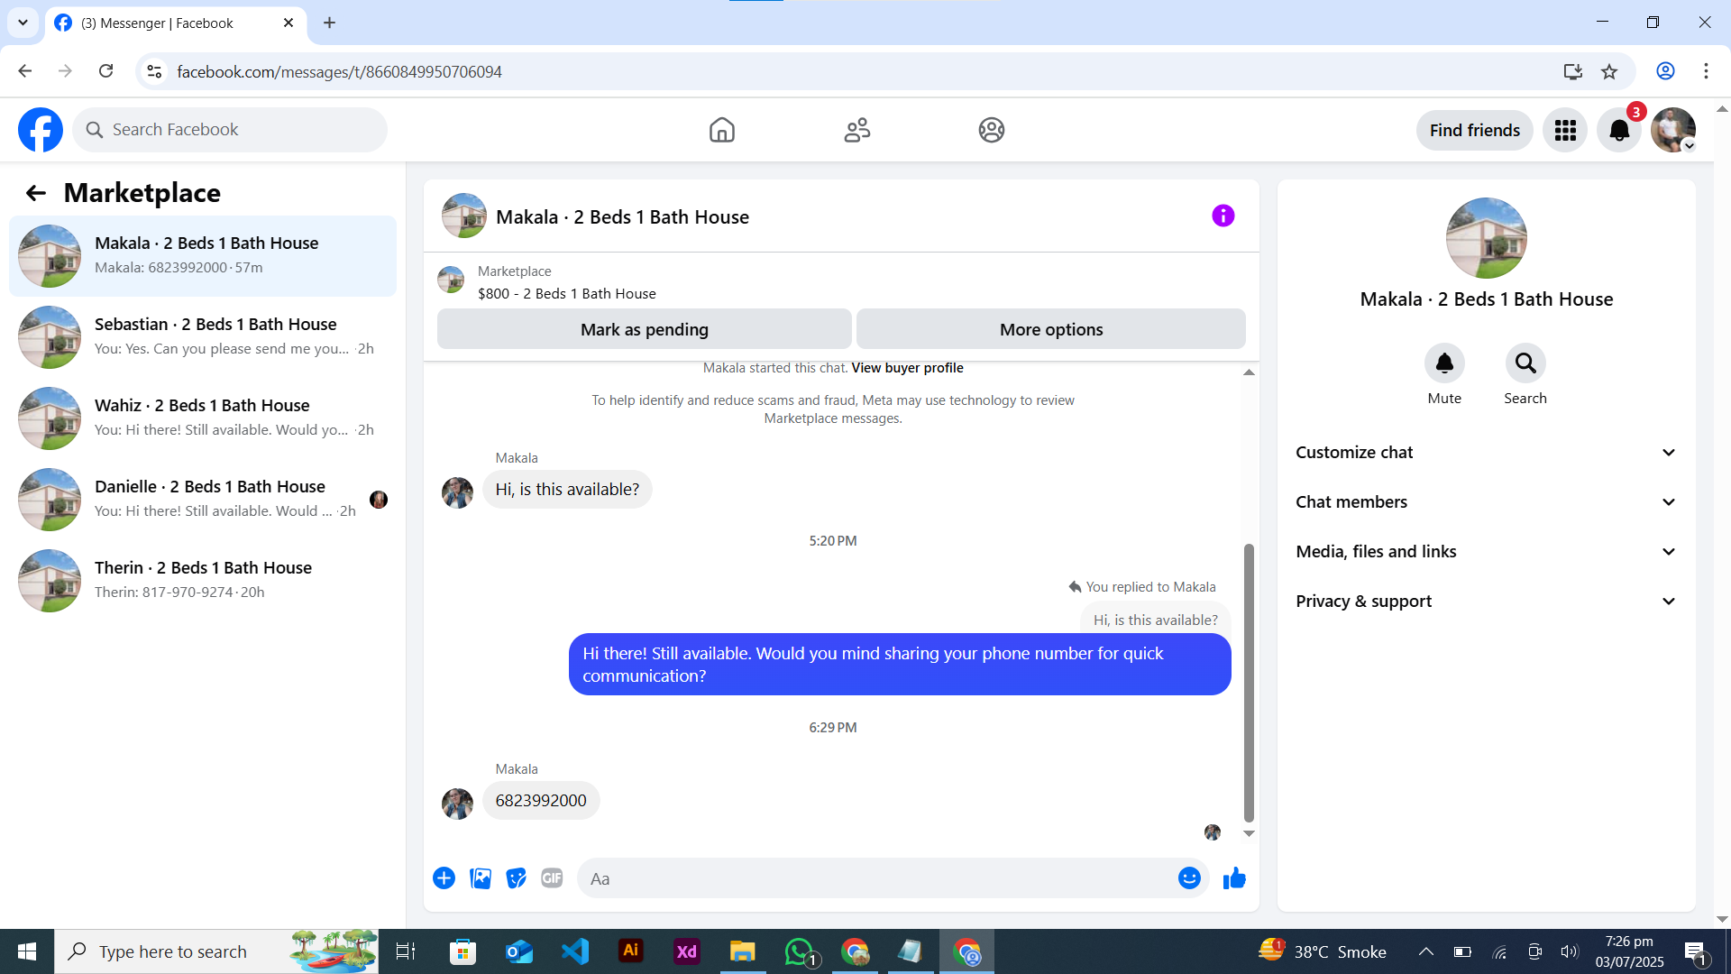Open the emoji picker in the message box
This screenshot has height=974, width=1731.
pyautogui.click(x=1189, y=878)
